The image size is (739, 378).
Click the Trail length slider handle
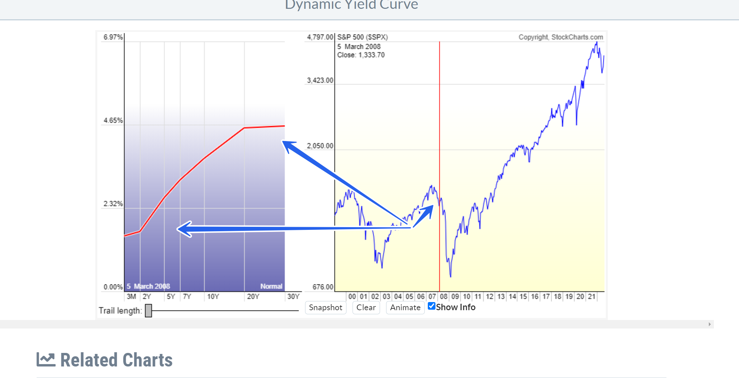[x=148, y=311]
